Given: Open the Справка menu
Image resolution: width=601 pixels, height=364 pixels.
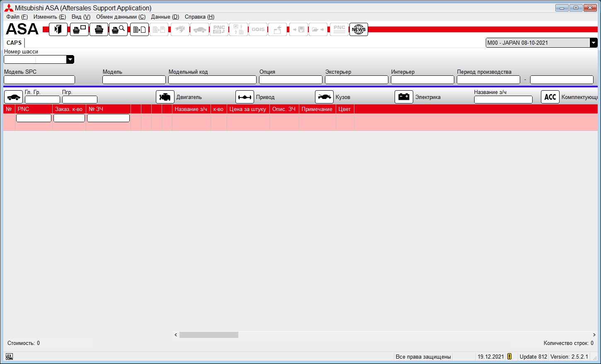Looking at the screenshot, I should coord(199,17).
